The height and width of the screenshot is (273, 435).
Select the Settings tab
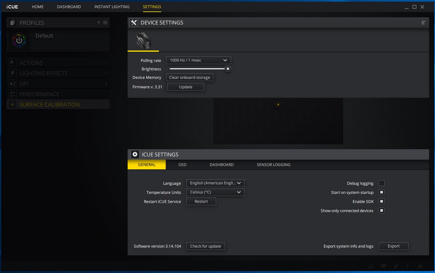click(x=152, y=7)
